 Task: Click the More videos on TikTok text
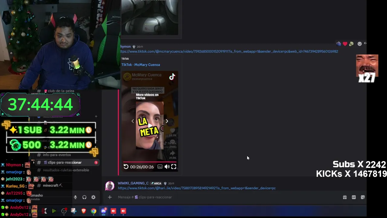tap(147, 96)
